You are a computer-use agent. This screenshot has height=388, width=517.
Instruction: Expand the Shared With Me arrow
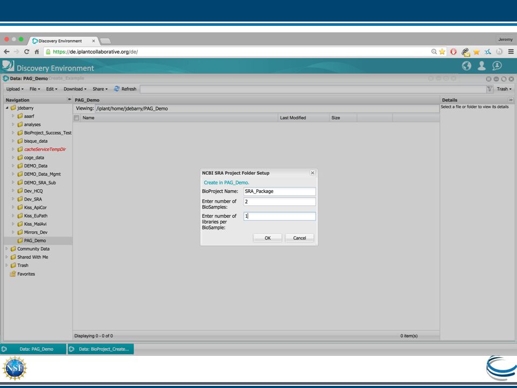[6, 257]
